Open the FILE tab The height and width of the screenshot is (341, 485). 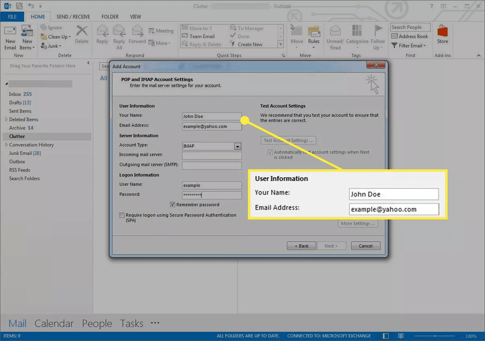12,17
